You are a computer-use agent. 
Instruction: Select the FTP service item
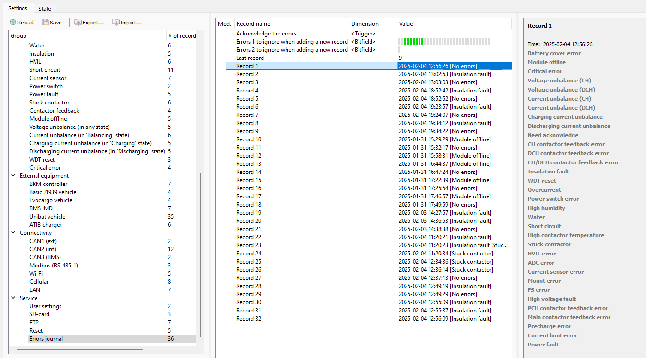pos(34,323)
